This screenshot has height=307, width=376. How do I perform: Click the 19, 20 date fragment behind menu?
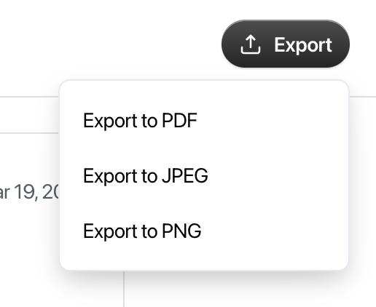coord(36,191)
